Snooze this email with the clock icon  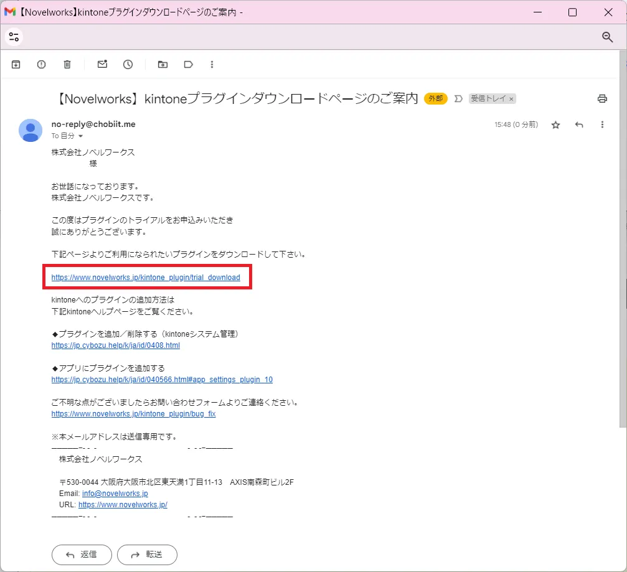(x=128, y=64)
